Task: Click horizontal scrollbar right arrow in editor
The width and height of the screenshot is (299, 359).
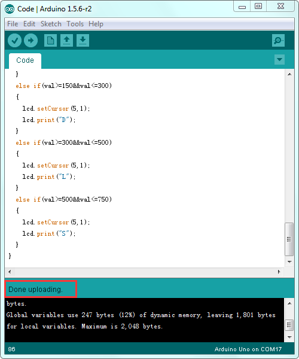Action: tap(279, 272)
